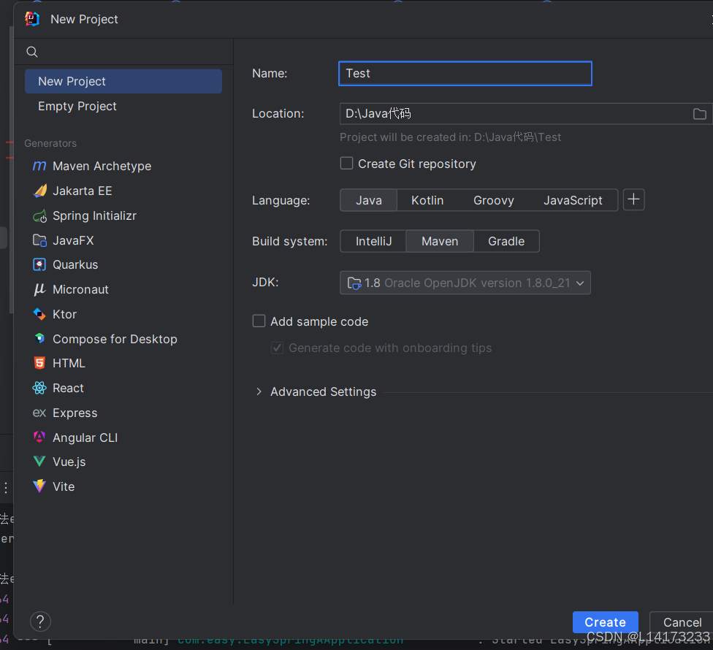Open the Location folder browse icon
Viewport: 713px width, 650px height.
point(699,114)
